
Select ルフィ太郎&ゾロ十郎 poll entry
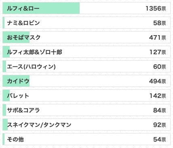[86, 52]
